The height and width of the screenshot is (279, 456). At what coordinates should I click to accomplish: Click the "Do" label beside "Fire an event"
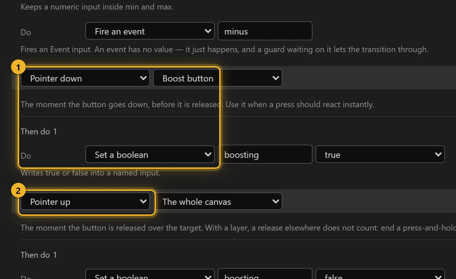coord(26,32)
